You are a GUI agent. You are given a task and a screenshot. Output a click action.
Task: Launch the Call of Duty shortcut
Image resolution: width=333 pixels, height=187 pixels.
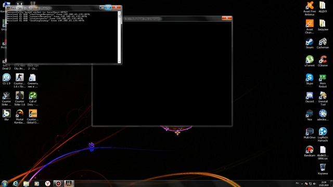[x=33, y=99]
